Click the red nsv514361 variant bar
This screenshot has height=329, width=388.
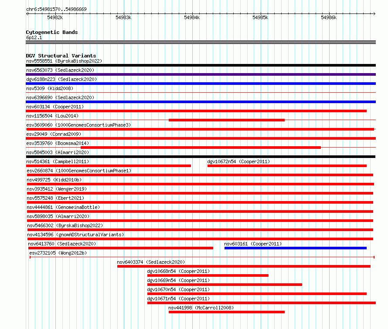click(x=109, y=166)
